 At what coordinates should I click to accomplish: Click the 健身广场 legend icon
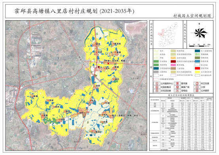click(x=177, y=87)
